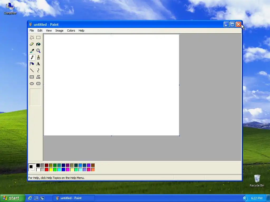
Task: Click the Show Desktop quick launch icon
Action: pyautogui.click(x=36, y=198)
